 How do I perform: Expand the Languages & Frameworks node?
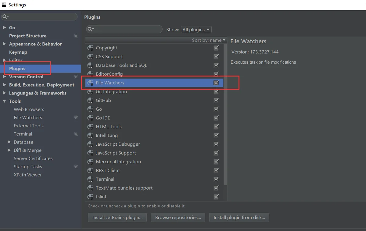click(4, 93)
